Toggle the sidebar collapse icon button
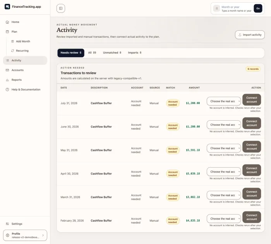Image resolution: width=271 pixels, height=244 pixels. click(x=61, y=8)
